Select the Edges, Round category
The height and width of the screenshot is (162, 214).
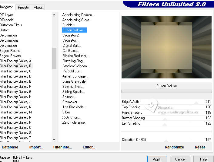pos(10,51)
